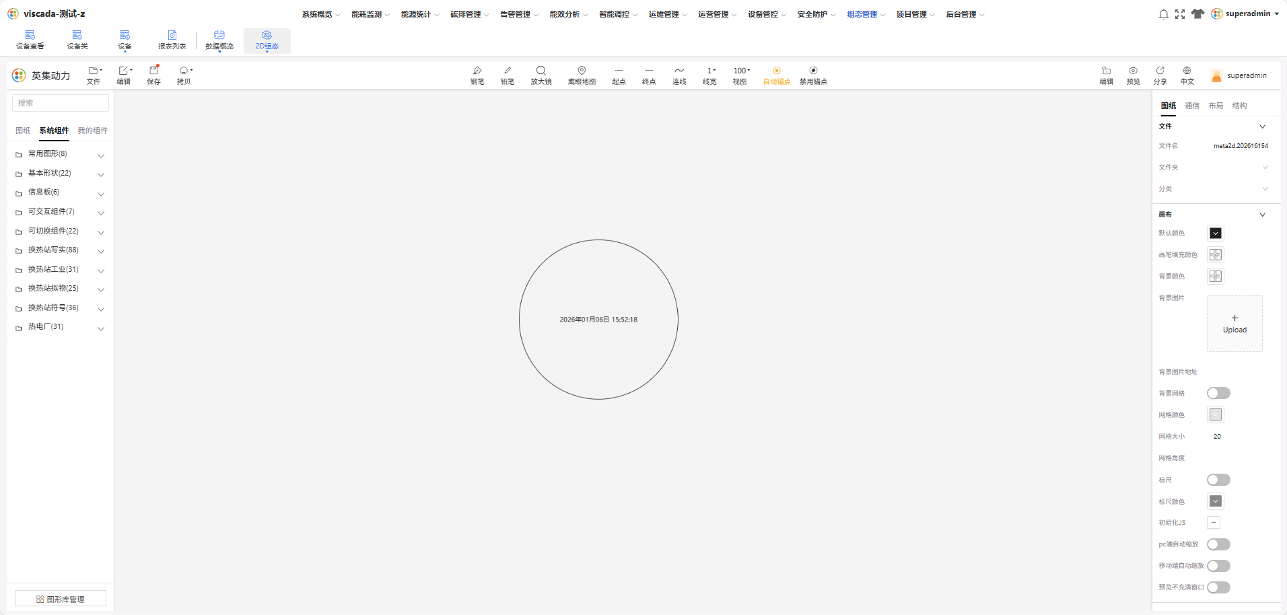Viewport: 1287px width, 615px height.
Task: Click the 禁用锚点 disable anchor tool
Action: (x=813, y=75)
